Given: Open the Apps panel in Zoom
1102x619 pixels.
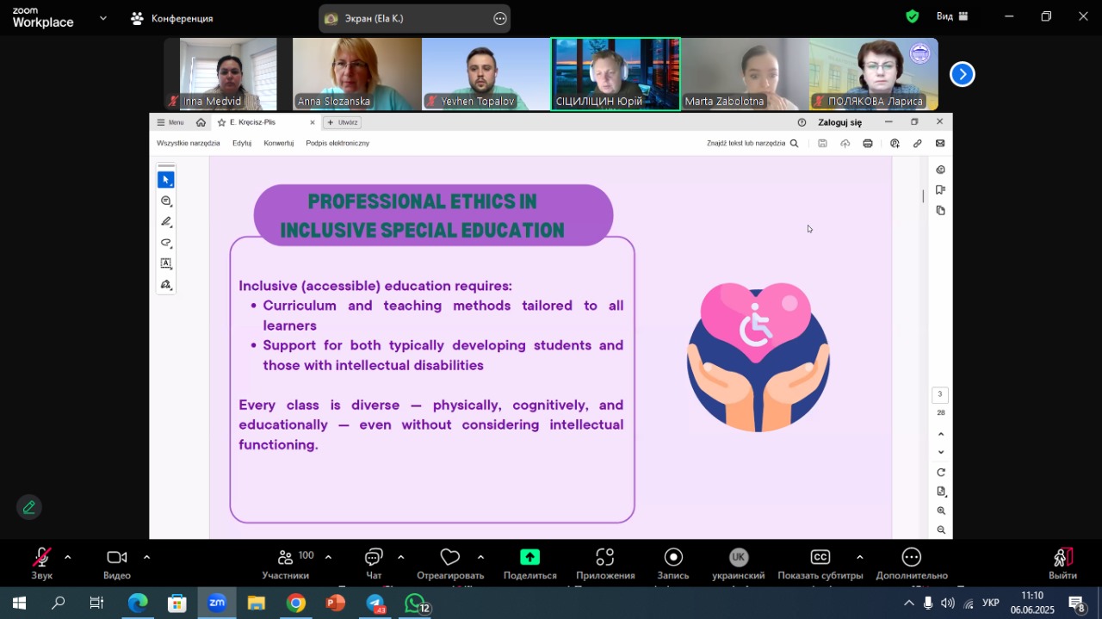Looking at the screenshot, I should click(x=605, y=558).
